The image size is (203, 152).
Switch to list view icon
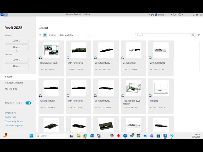pyautogui.click(x=40, y=35)
